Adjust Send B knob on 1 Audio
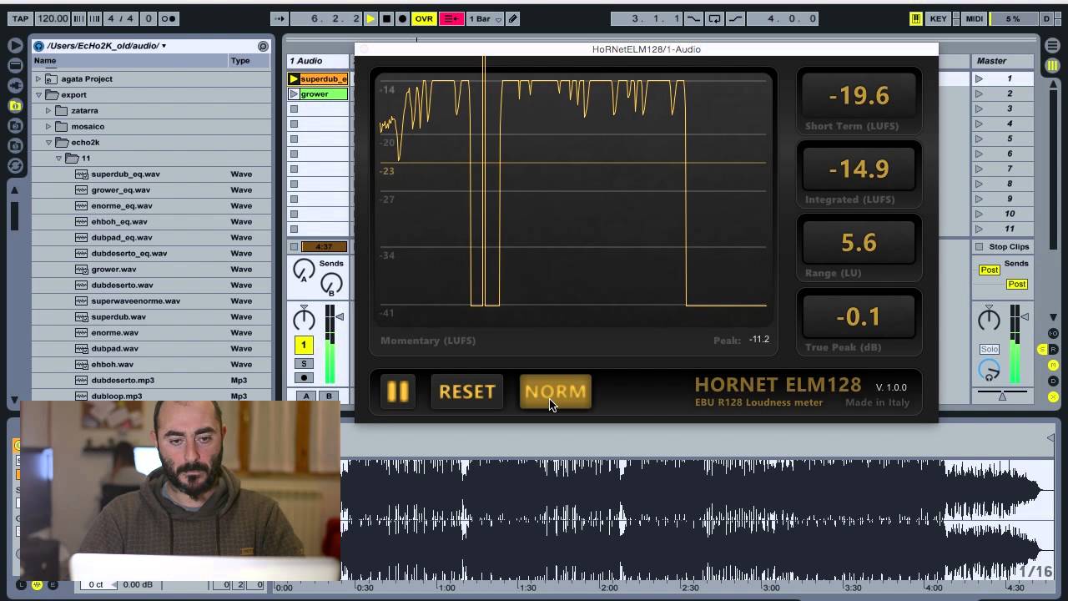The image size is (1068, 601). (331, 284)
